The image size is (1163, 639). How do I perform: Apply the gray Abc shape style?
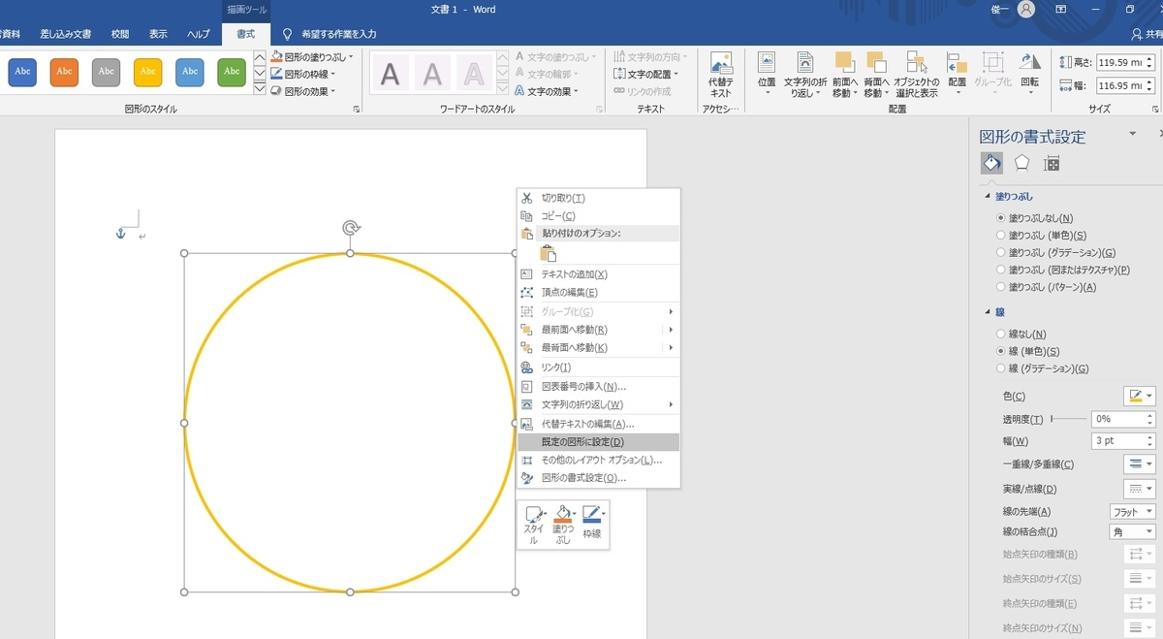(x=106, y=71)
